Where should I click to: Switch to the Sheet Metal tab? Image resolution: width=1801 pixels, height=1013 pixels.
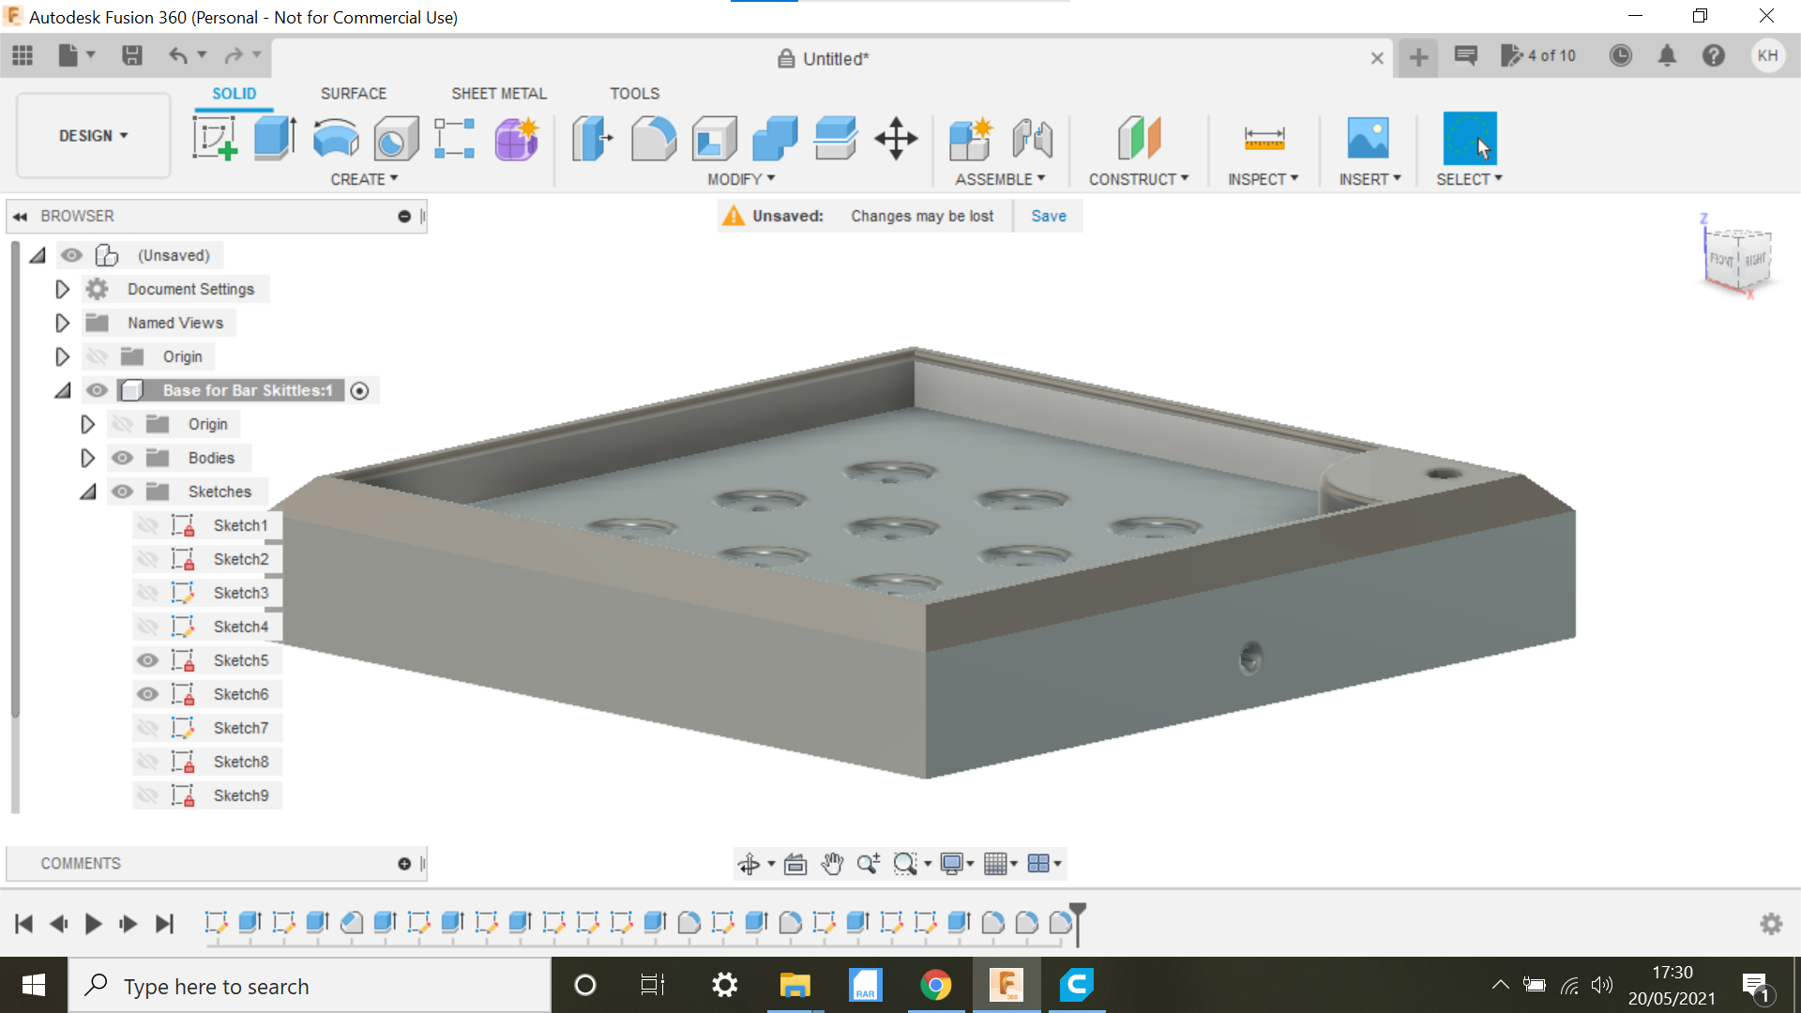(x=497, y=93)
